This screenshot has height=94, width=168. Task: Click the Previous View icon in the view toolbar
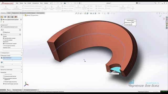pos(81,13)
